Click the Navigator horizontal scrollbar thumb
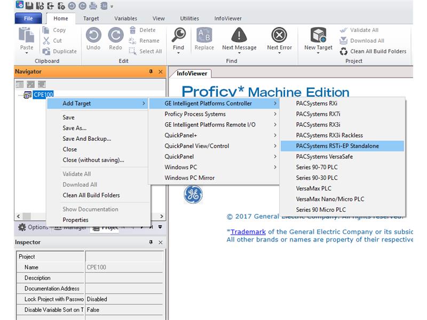427x320 pixels. pos(27,217)
